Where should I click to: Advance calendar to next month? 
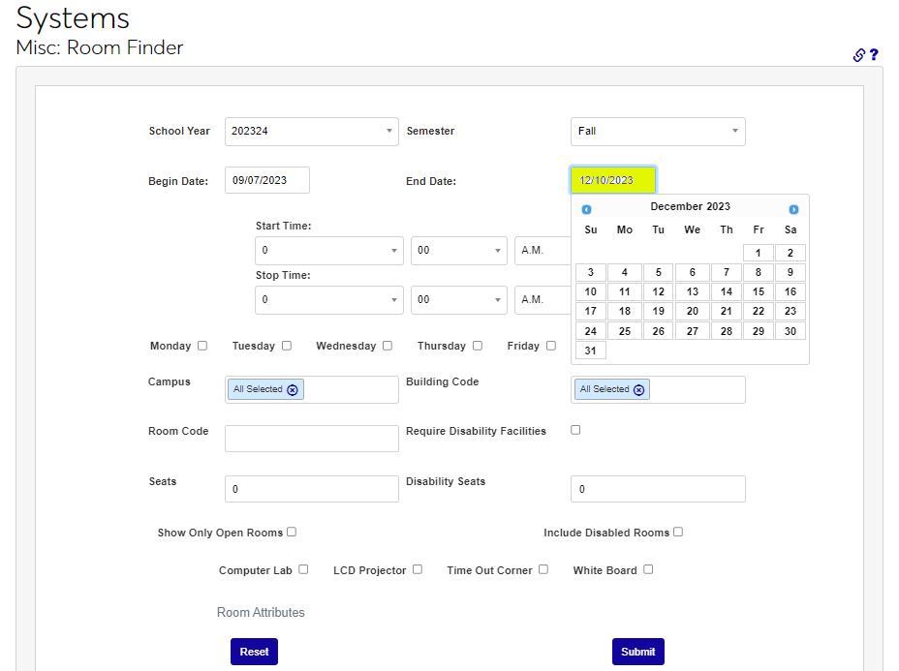(x=793, y=209)
